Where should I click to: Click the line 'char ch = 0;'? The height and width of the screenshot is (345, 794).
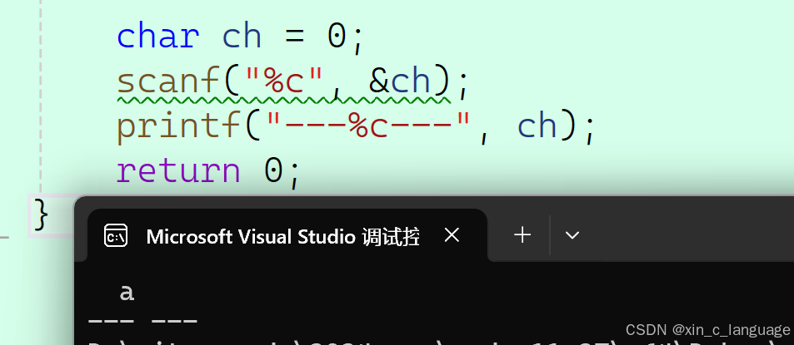pos(241,37)
